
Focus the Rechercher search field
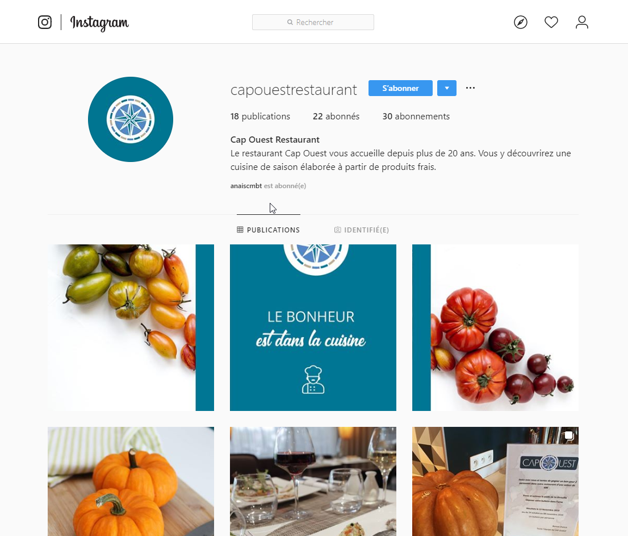click(x=313, y=22)
